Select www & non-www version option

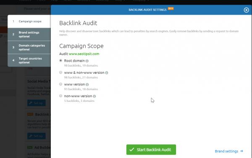(x=60, y=73)
